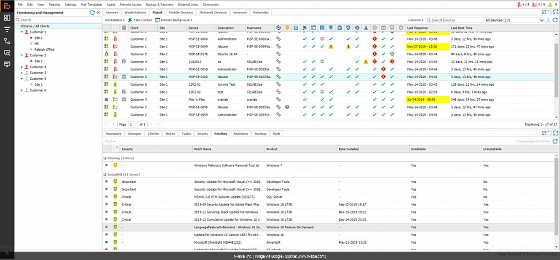Click the export devices download icon
Screen dimensions: 560x260
[x=548, y=21]
